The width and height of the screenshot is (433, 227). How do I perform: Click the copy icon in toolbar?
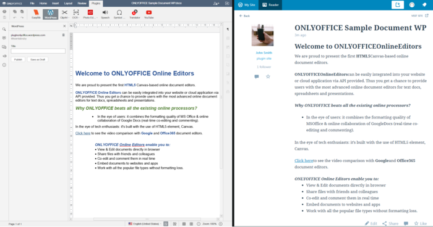pos(15,12)
